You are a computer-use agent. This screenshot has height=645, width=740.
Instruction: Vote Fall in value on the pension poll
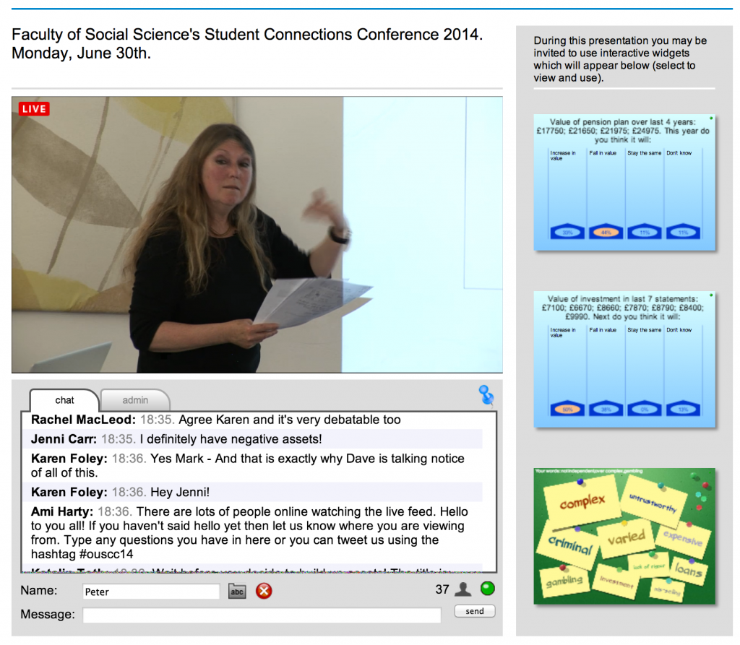[606, 232]
